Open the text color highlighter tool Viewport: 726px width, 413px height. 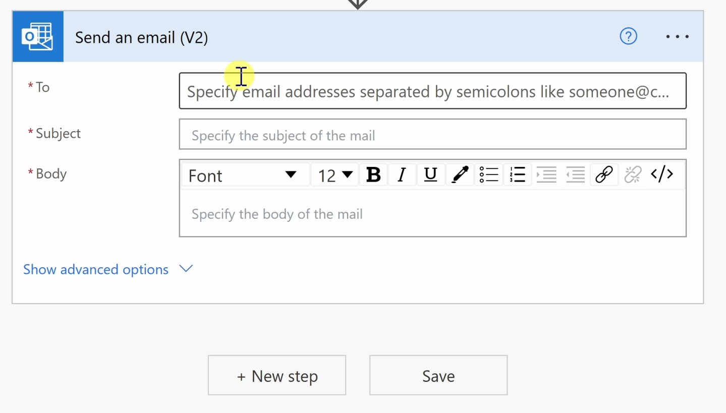click(460, 175)
